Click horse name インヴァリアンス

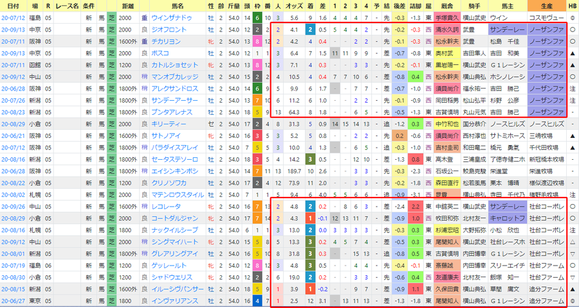pos(174,301)
